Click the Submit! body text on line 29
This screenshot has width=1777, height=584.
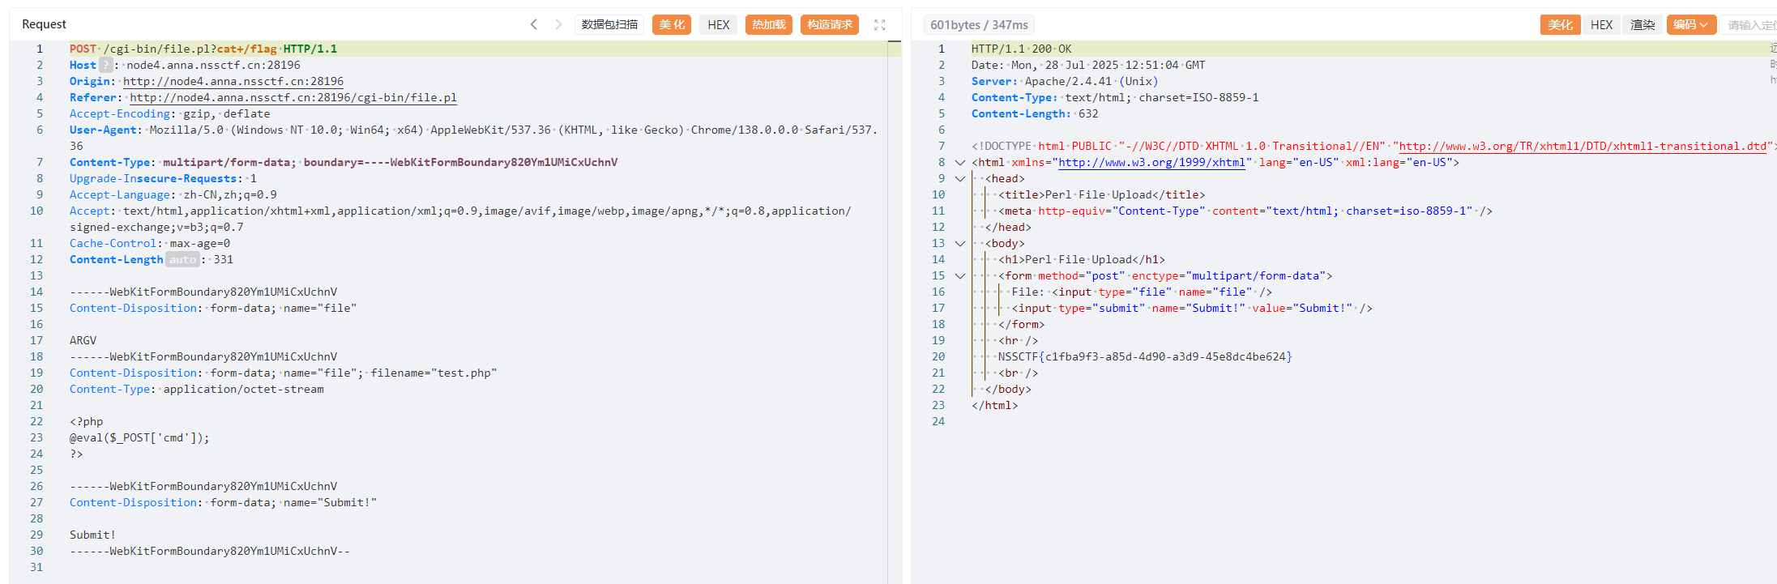pyautogui.click(x=92, y=535)
